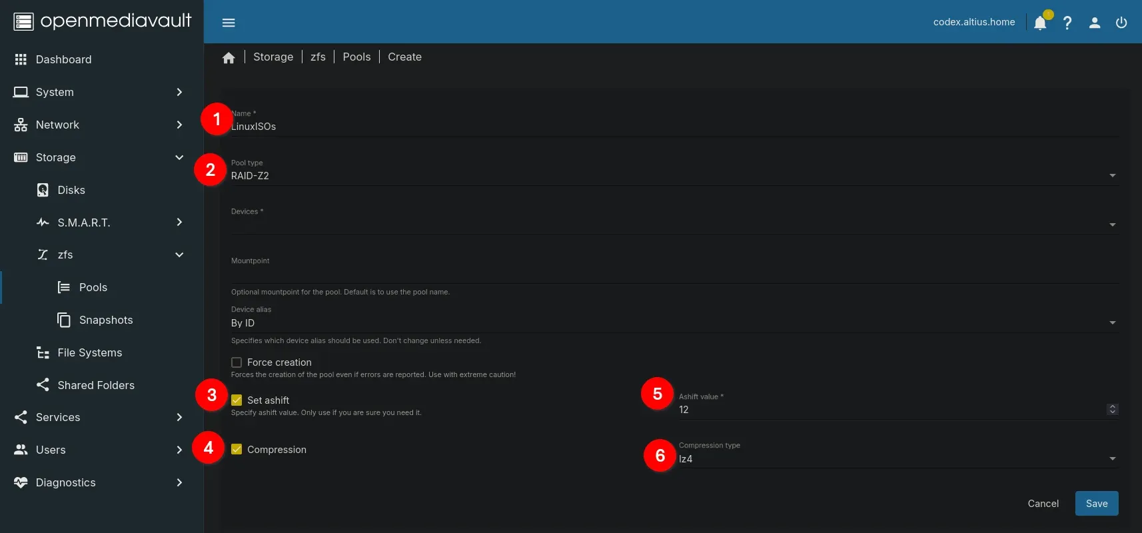Click the power icon
This screenshot has height=533, width=1142.
tap(1121, 23)
